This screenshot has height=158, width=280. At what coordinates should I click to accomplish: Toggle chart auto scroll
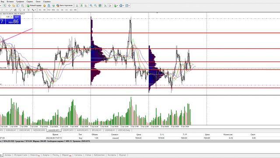click(105, 6)
